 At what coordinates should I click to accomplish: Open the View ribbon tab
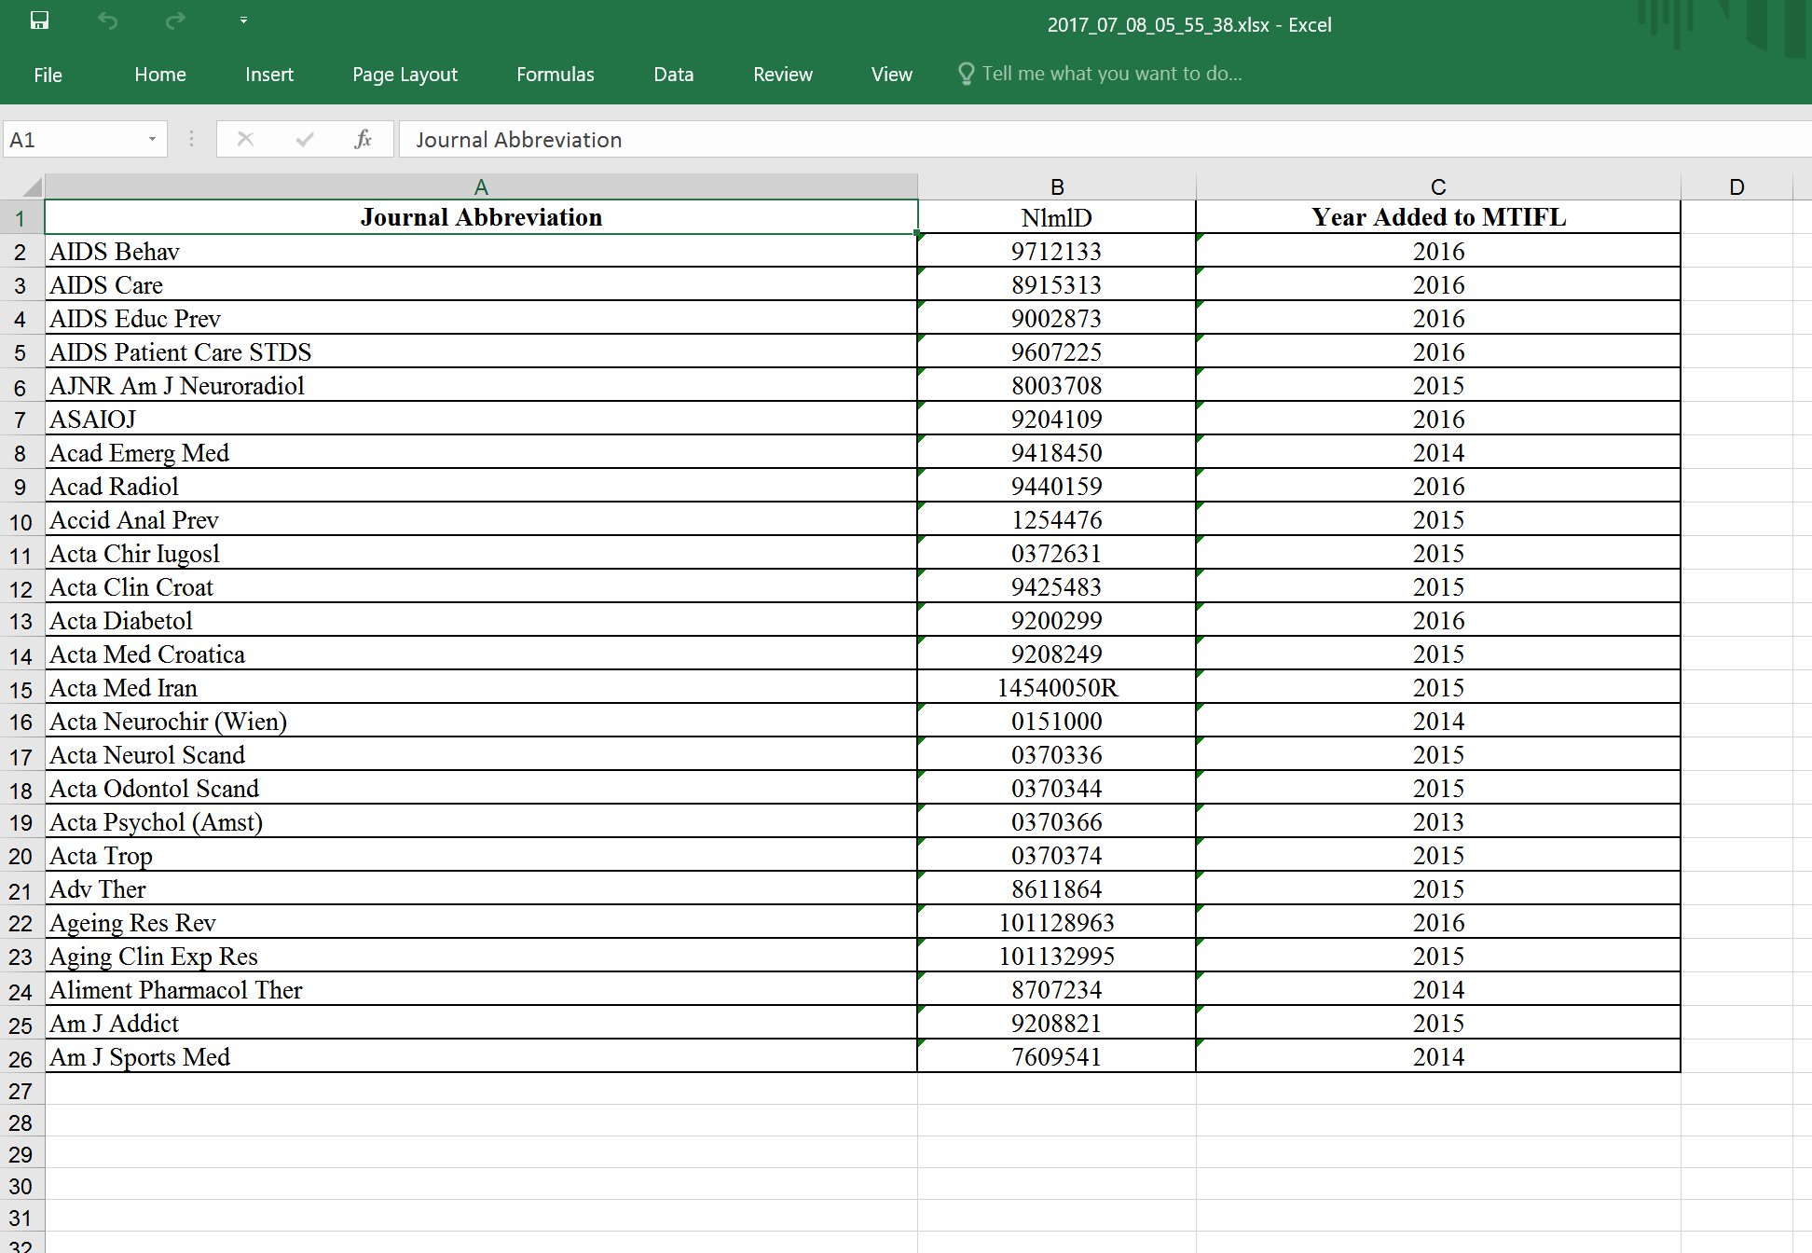pos(892,75)
